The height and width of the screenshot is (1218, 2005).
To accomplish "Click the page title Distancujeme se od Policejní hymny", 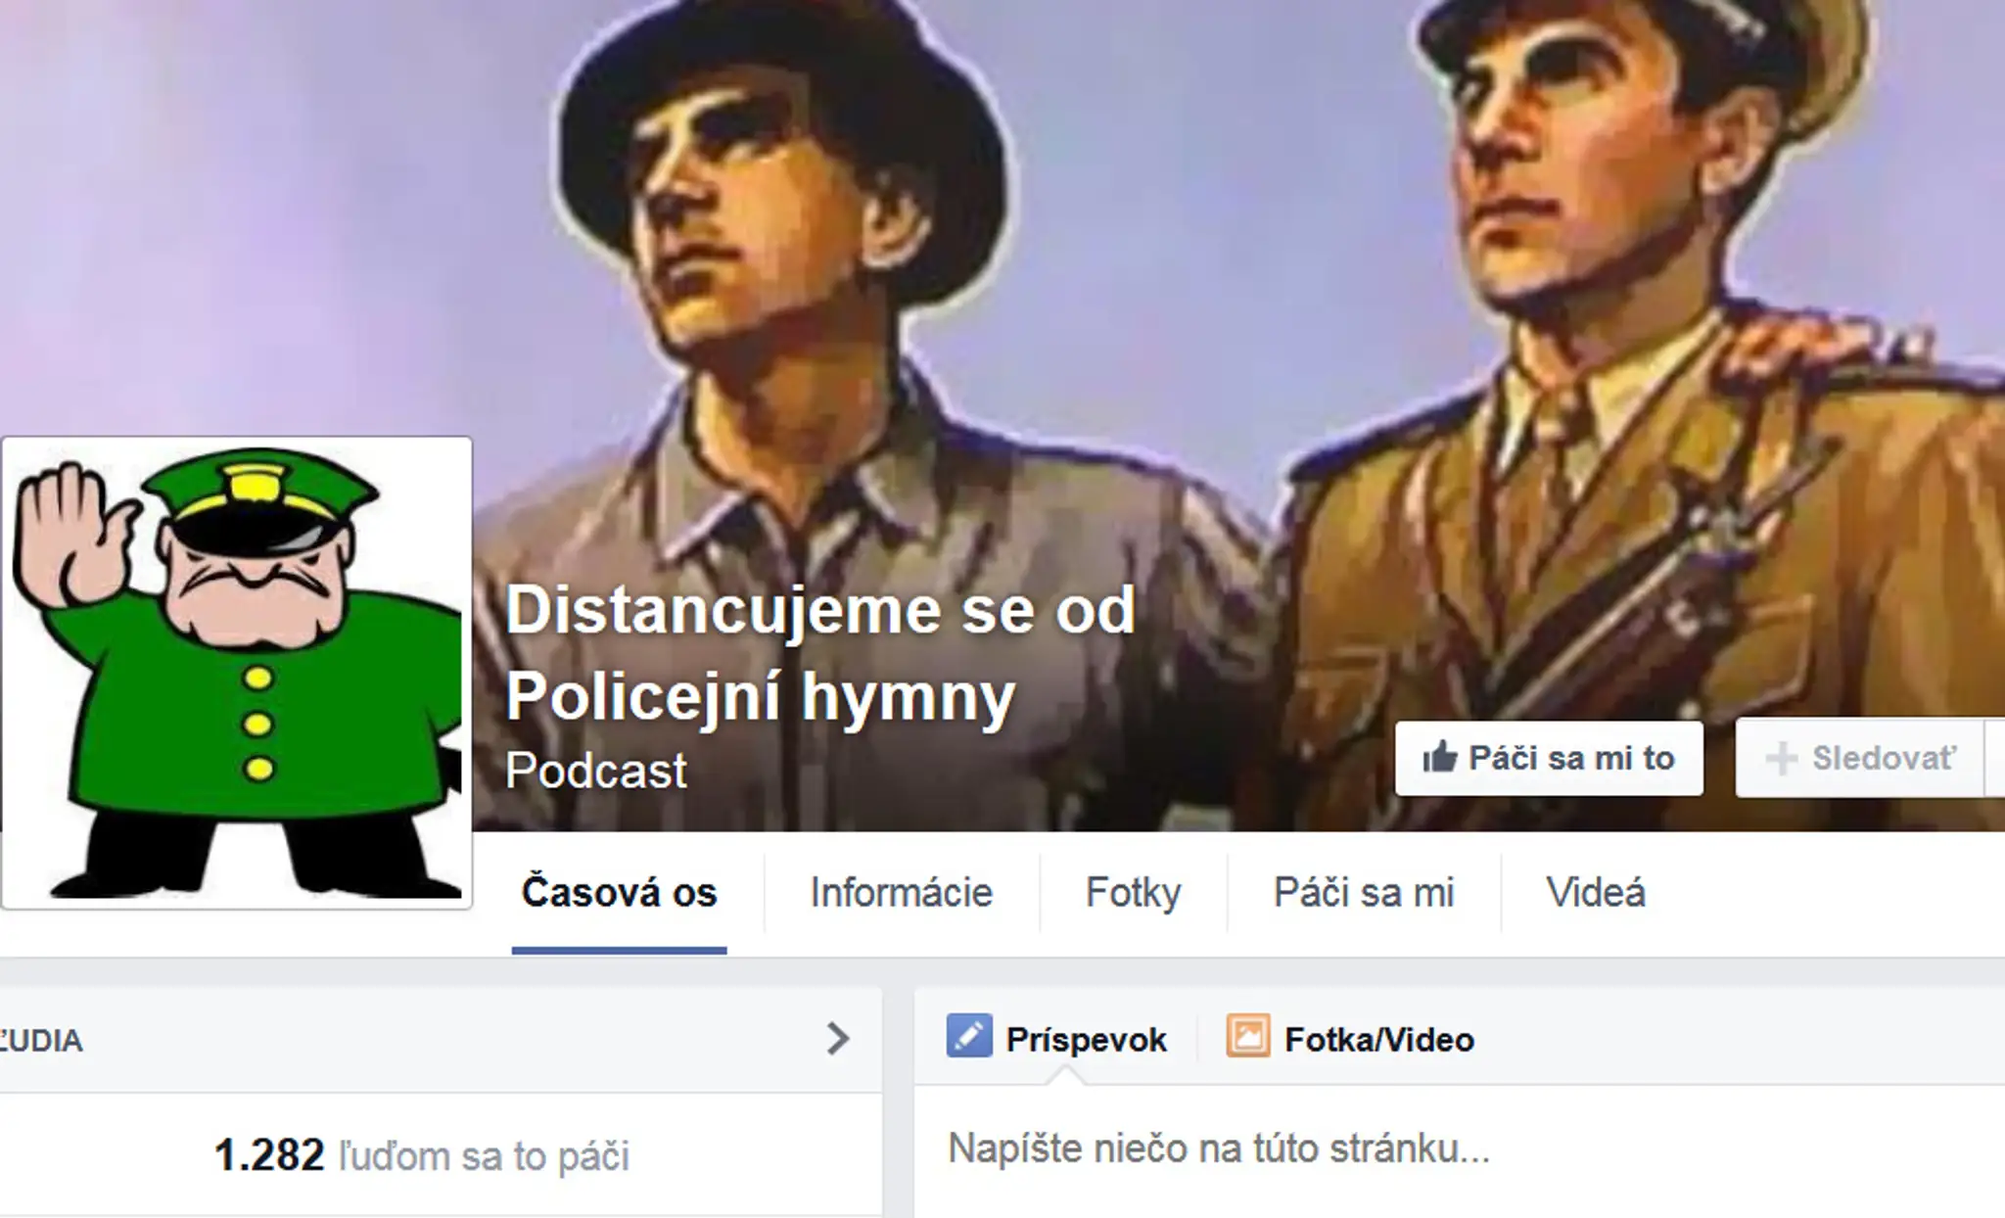I will pos(820,653).
